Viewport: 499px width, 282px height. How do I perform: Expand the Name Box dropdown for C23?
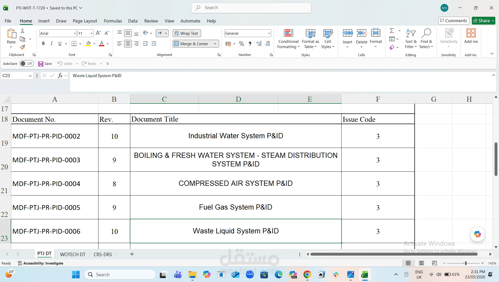point(30,76)
